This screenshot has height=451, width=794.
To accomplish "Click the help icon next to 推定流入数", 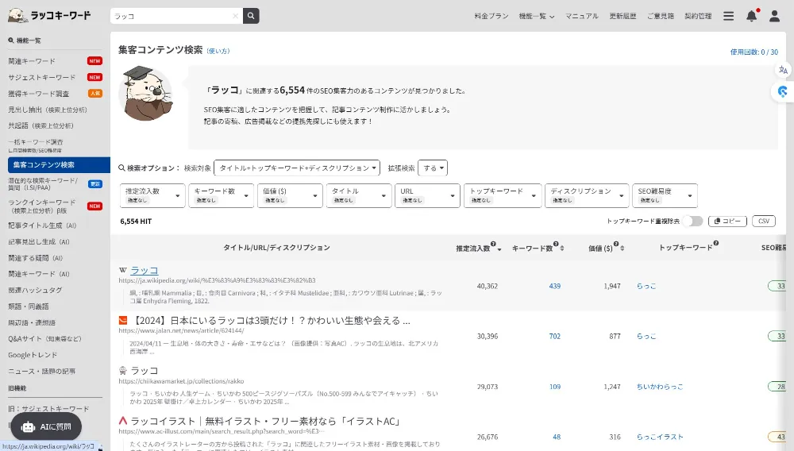I will click(x=493, y=244).
